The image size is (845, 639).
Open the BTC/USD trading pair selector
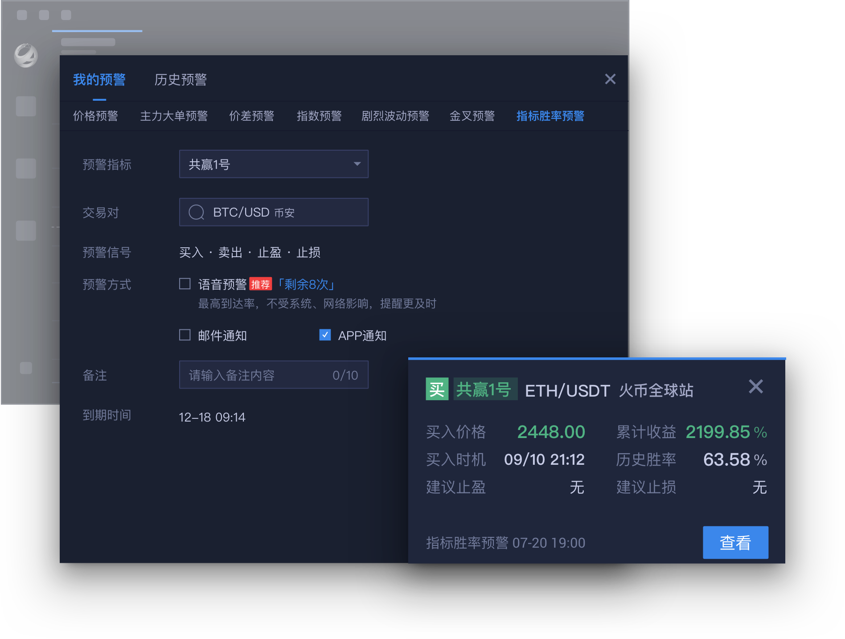pyautogui.click(x=274, y=213)
